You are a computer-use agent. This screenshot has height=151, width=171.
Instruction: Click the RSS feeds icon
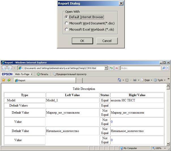127,80
